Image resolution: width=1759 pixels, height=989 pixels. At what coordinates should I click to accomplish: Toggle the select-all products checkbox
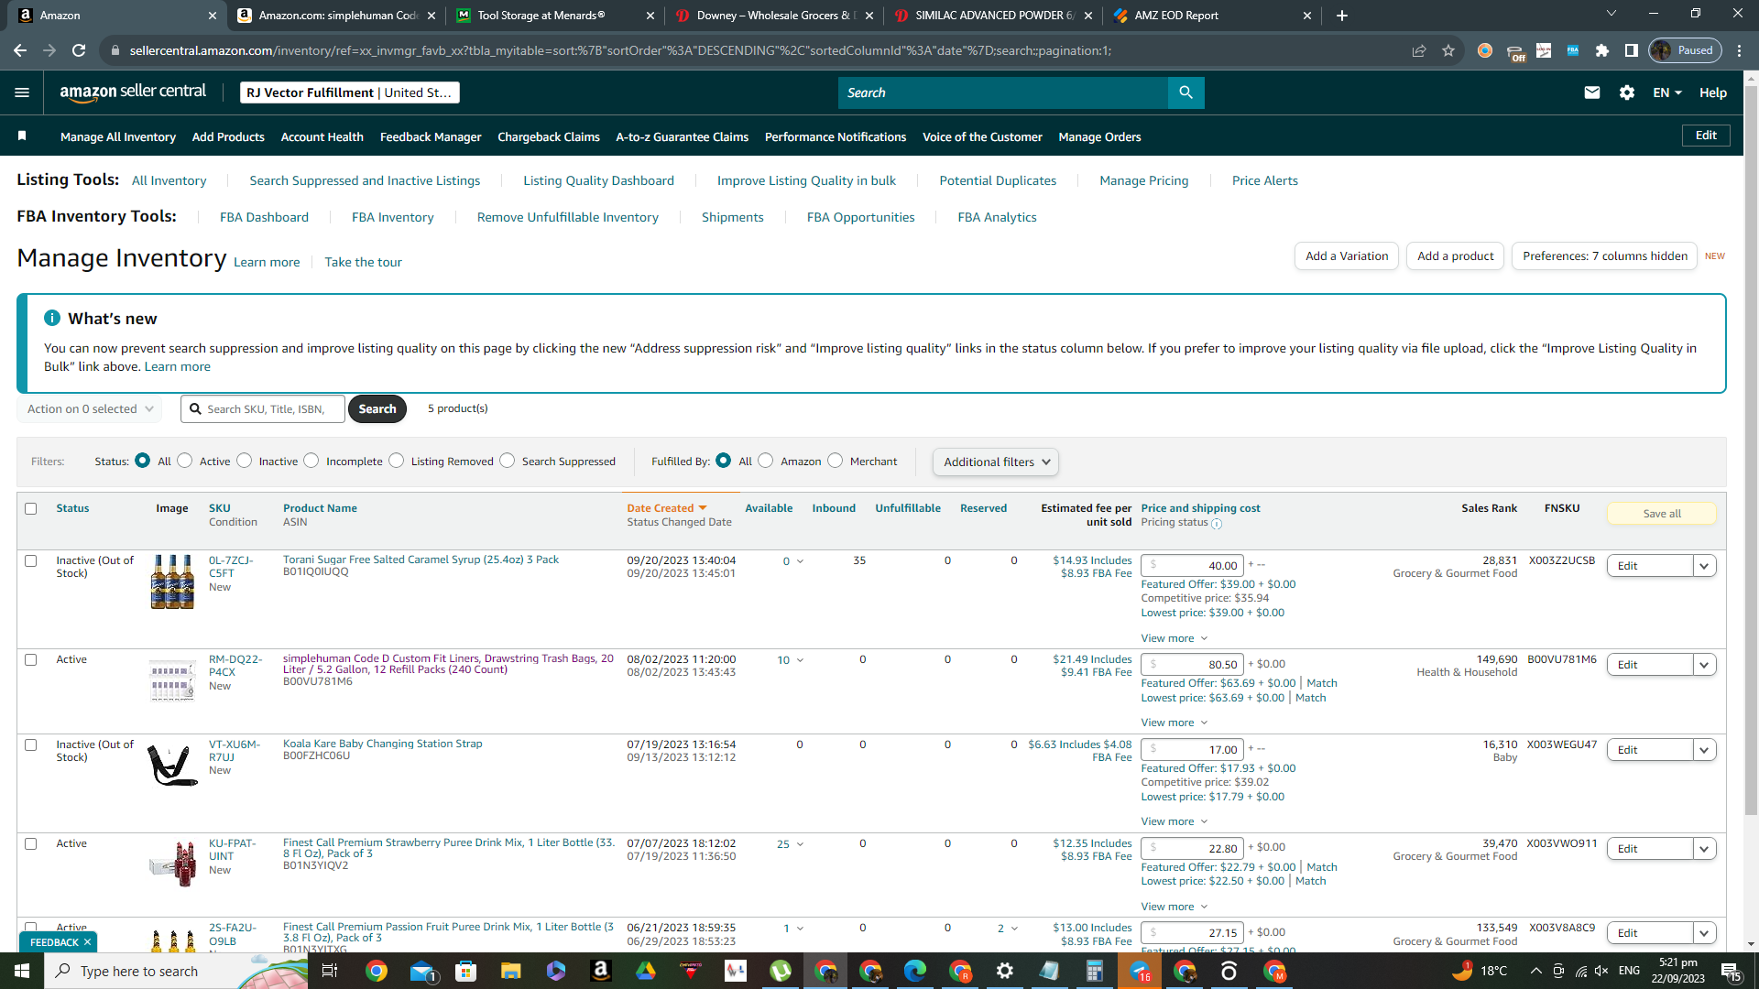tap(31, 508)
